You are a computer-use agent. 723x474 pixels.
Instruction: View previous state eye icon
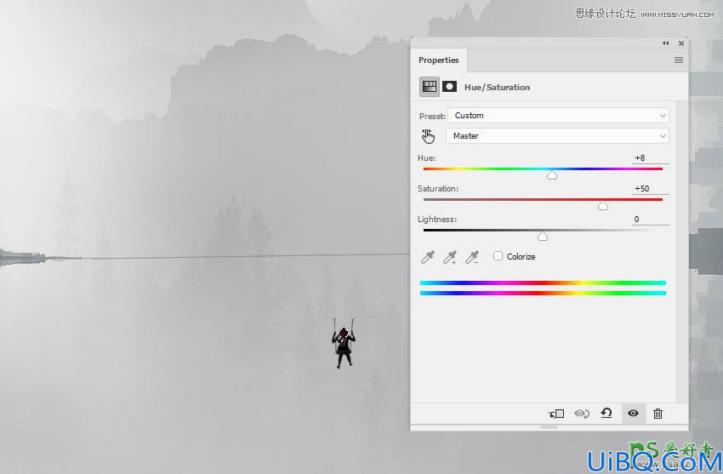tap(582, 414)
